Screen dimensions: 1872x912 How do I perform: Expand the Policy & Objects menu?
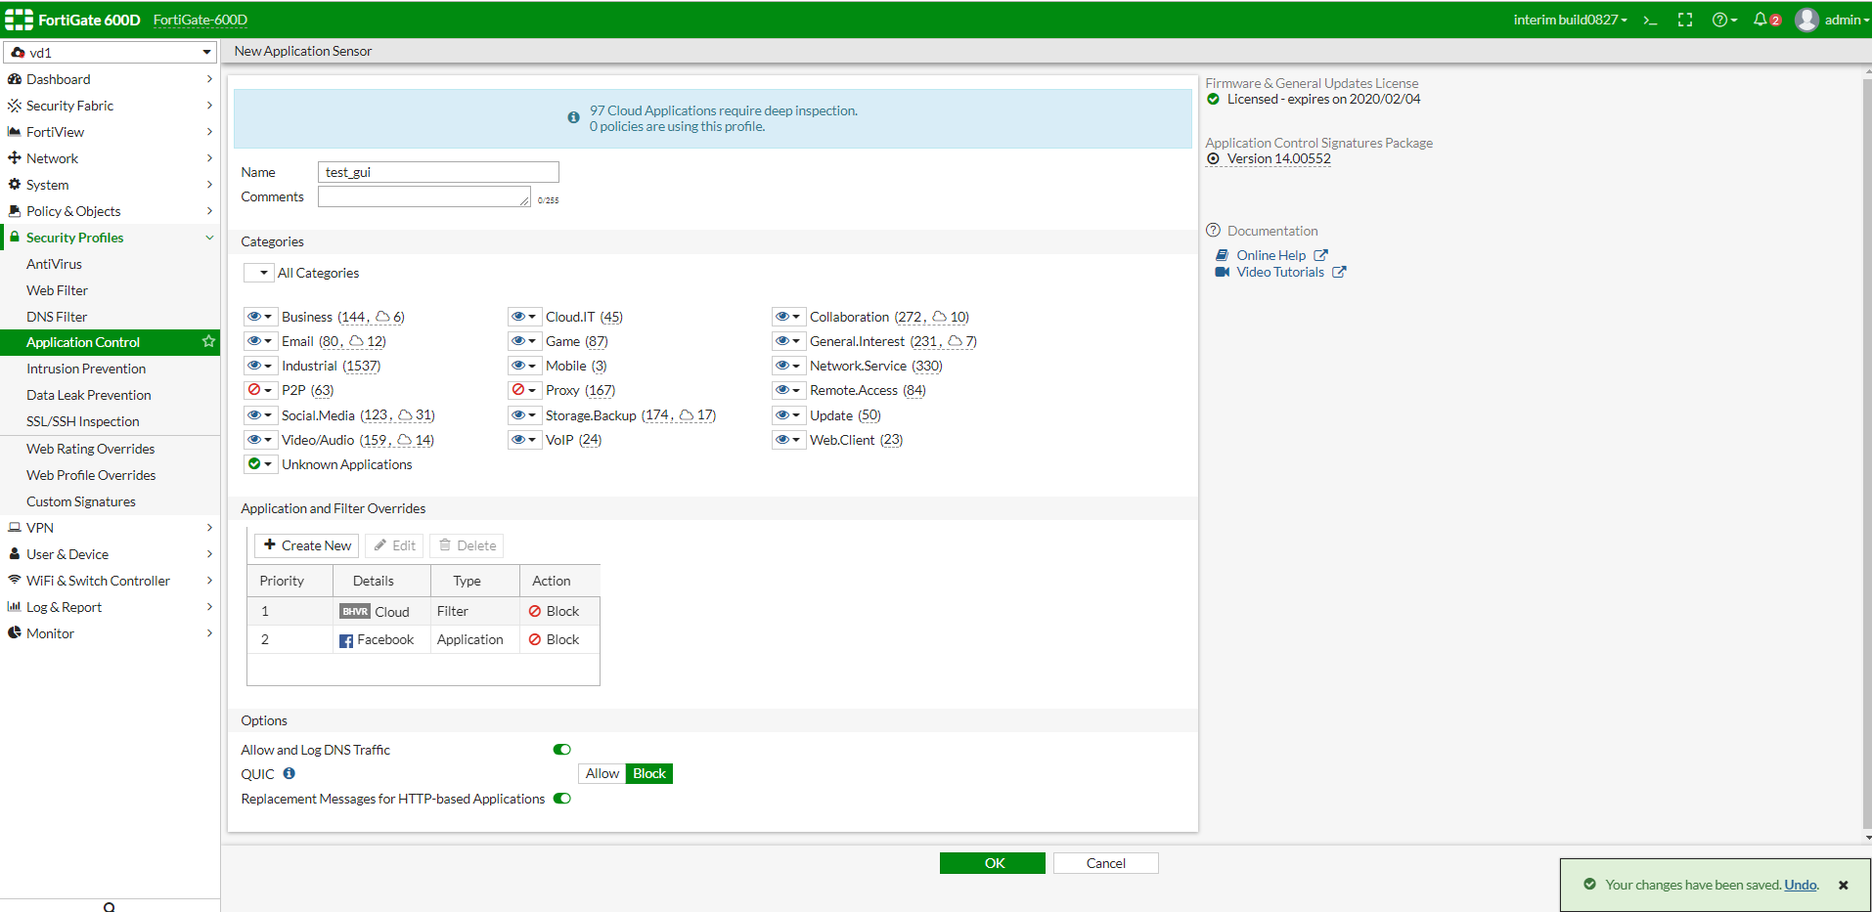[110, 211]
